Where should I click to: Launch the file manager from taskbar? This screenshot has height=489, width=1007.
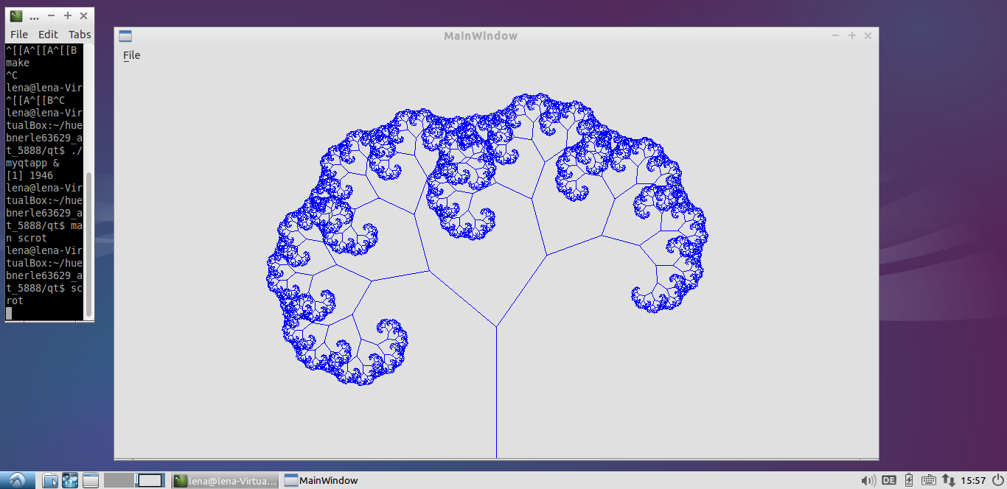[50, 481]
